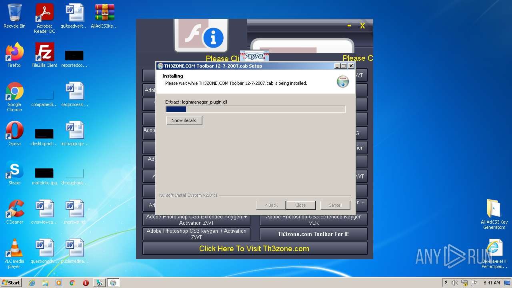The width and height of the screenshot is (512, 288).
Task: Open Action Center flag in tray
Action: coord(474,283)
